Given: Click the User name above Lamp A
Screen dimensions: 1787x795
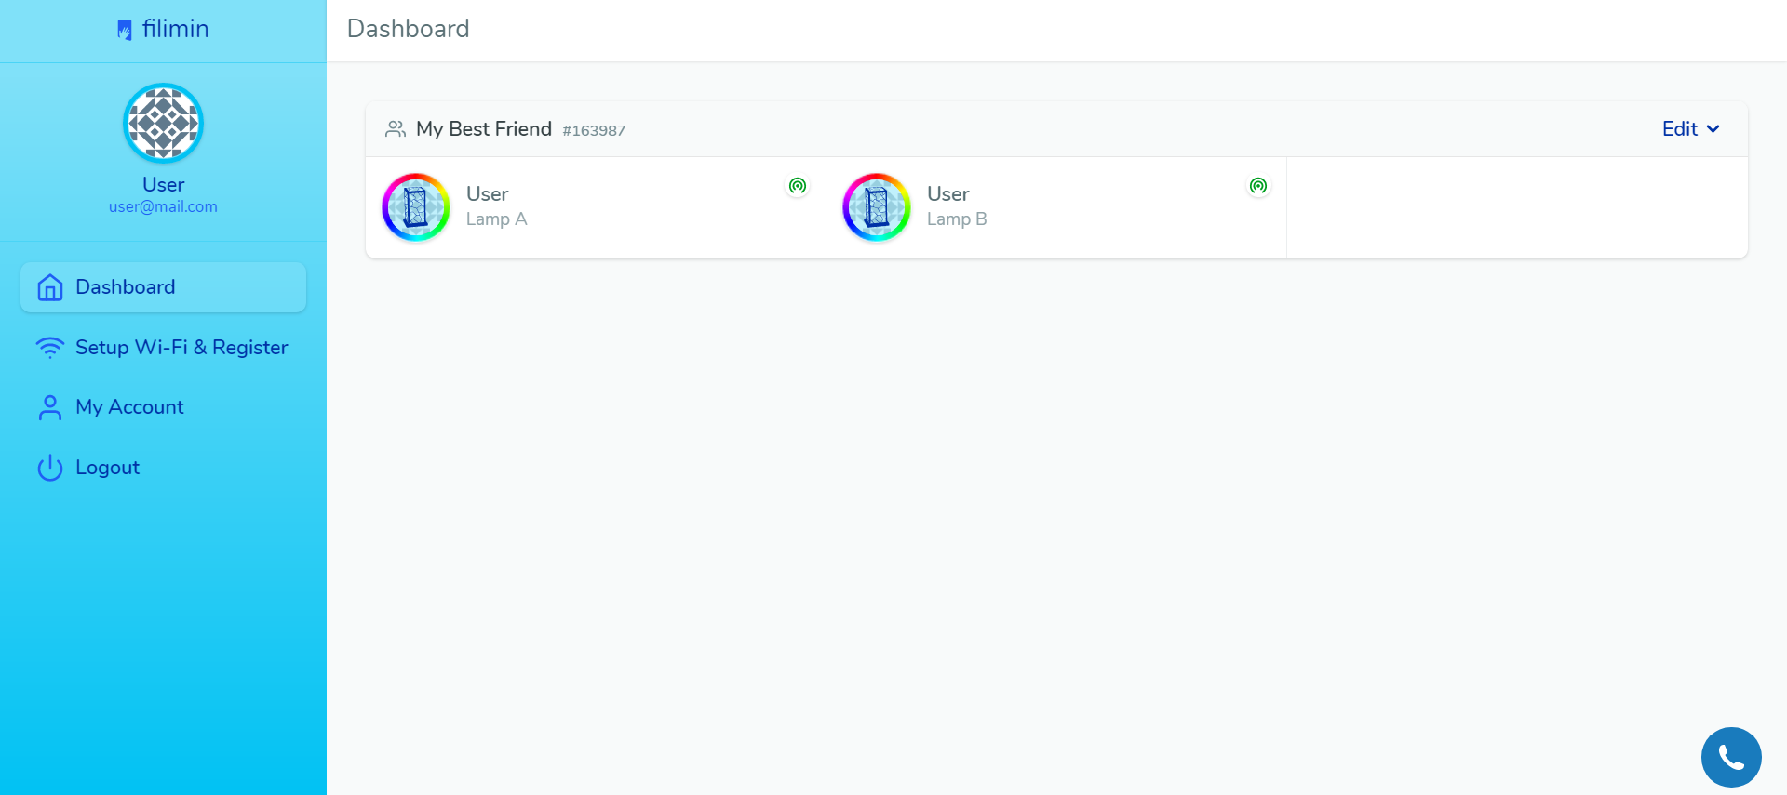Looking at the screenshot, I should coord(488,194).
